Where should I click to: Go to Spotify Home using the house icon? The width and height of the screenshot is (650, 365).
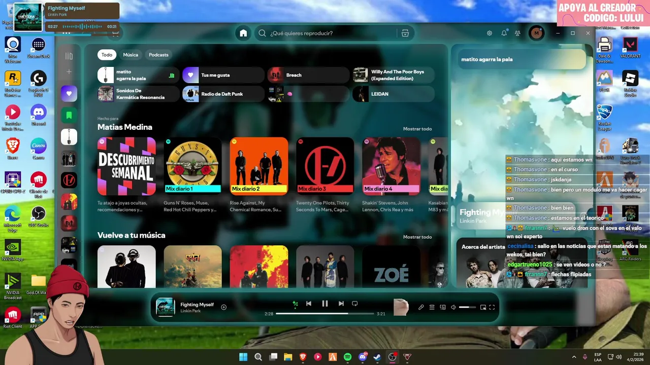243,33
